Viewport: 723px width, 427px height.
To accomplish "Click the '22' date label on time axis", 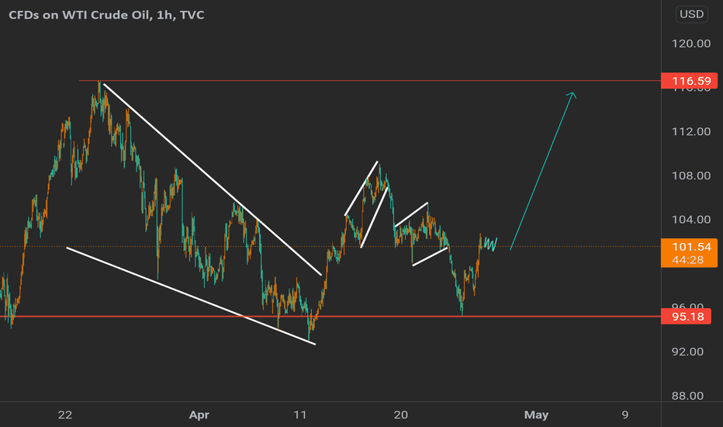I will click(x=65, y=415).
